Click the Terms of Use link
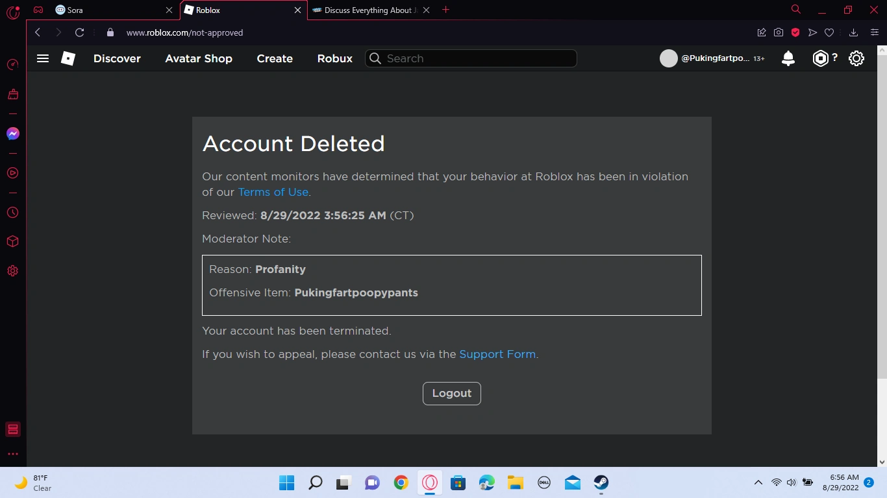Screen dimensions: 887x498 point(273,192)
